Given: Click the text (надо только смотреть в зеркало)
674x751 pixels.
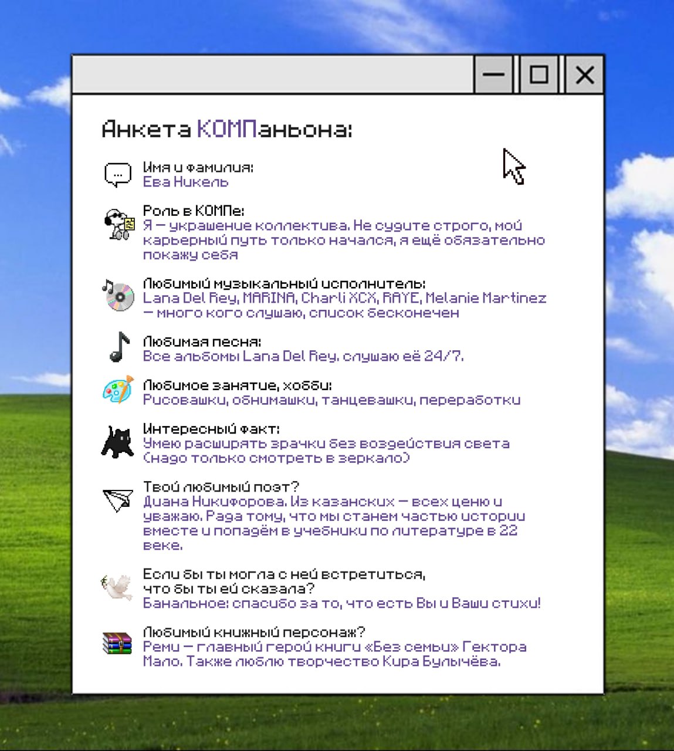Looking at the screenshot, I should click(x=276, y=458).
